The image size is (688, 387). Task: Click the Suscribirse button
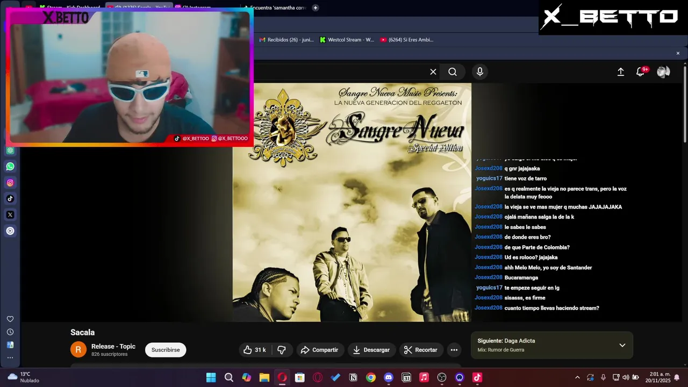pos(166,350)
